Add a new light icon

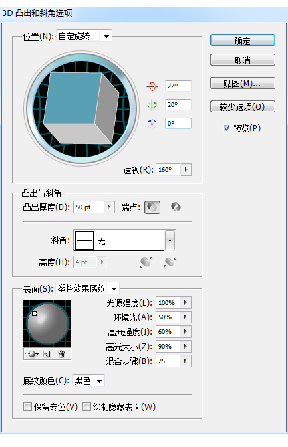(x=47, y=354)
